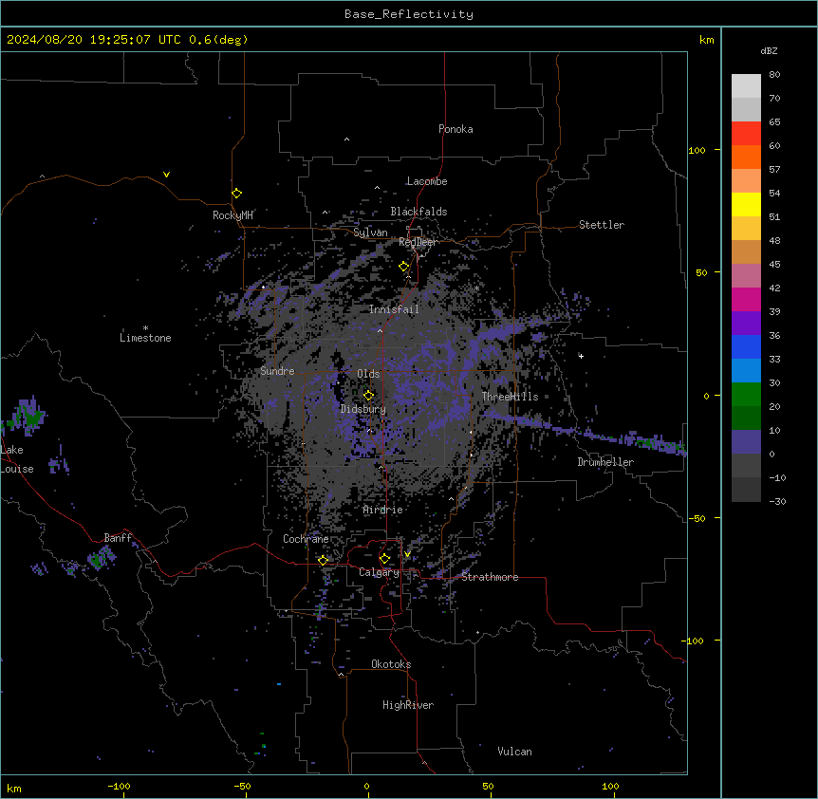
Task: Click the yellow diamond marker near RockyMH
Action: (x=236, y=194)
